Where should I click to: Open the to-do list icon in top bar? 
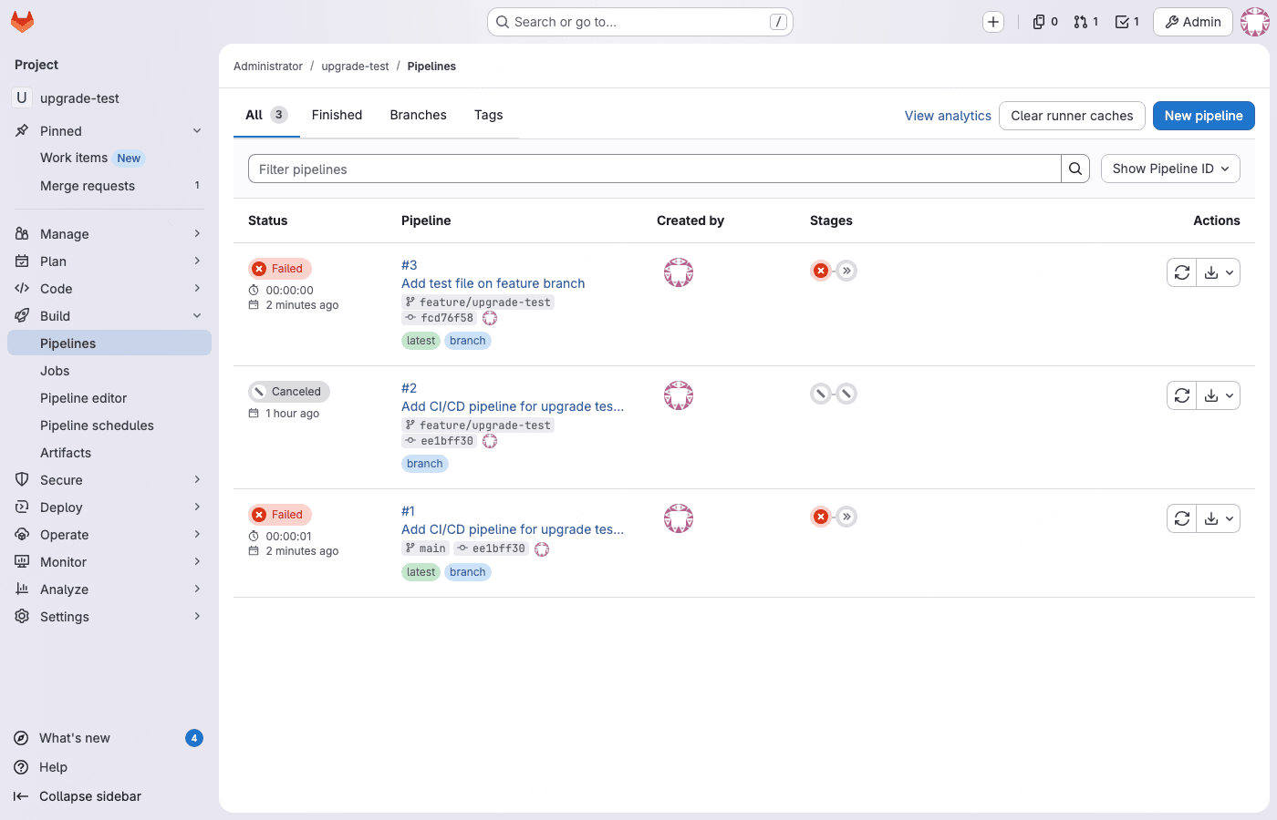pos(1121,21)
